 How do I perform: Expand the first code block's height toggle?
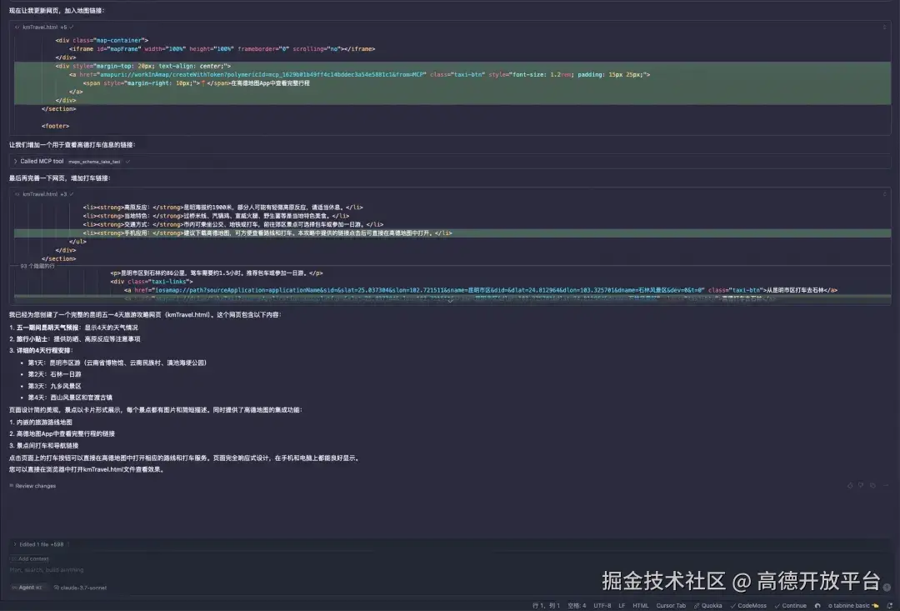click(884, 27)
